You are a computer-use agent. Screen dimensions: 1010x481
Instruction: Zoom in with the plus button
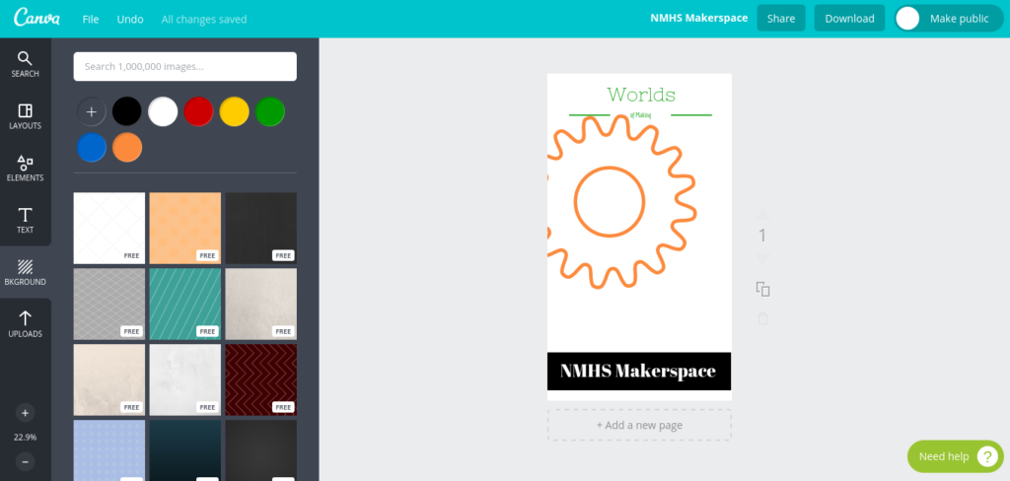(x=25, y=413)
